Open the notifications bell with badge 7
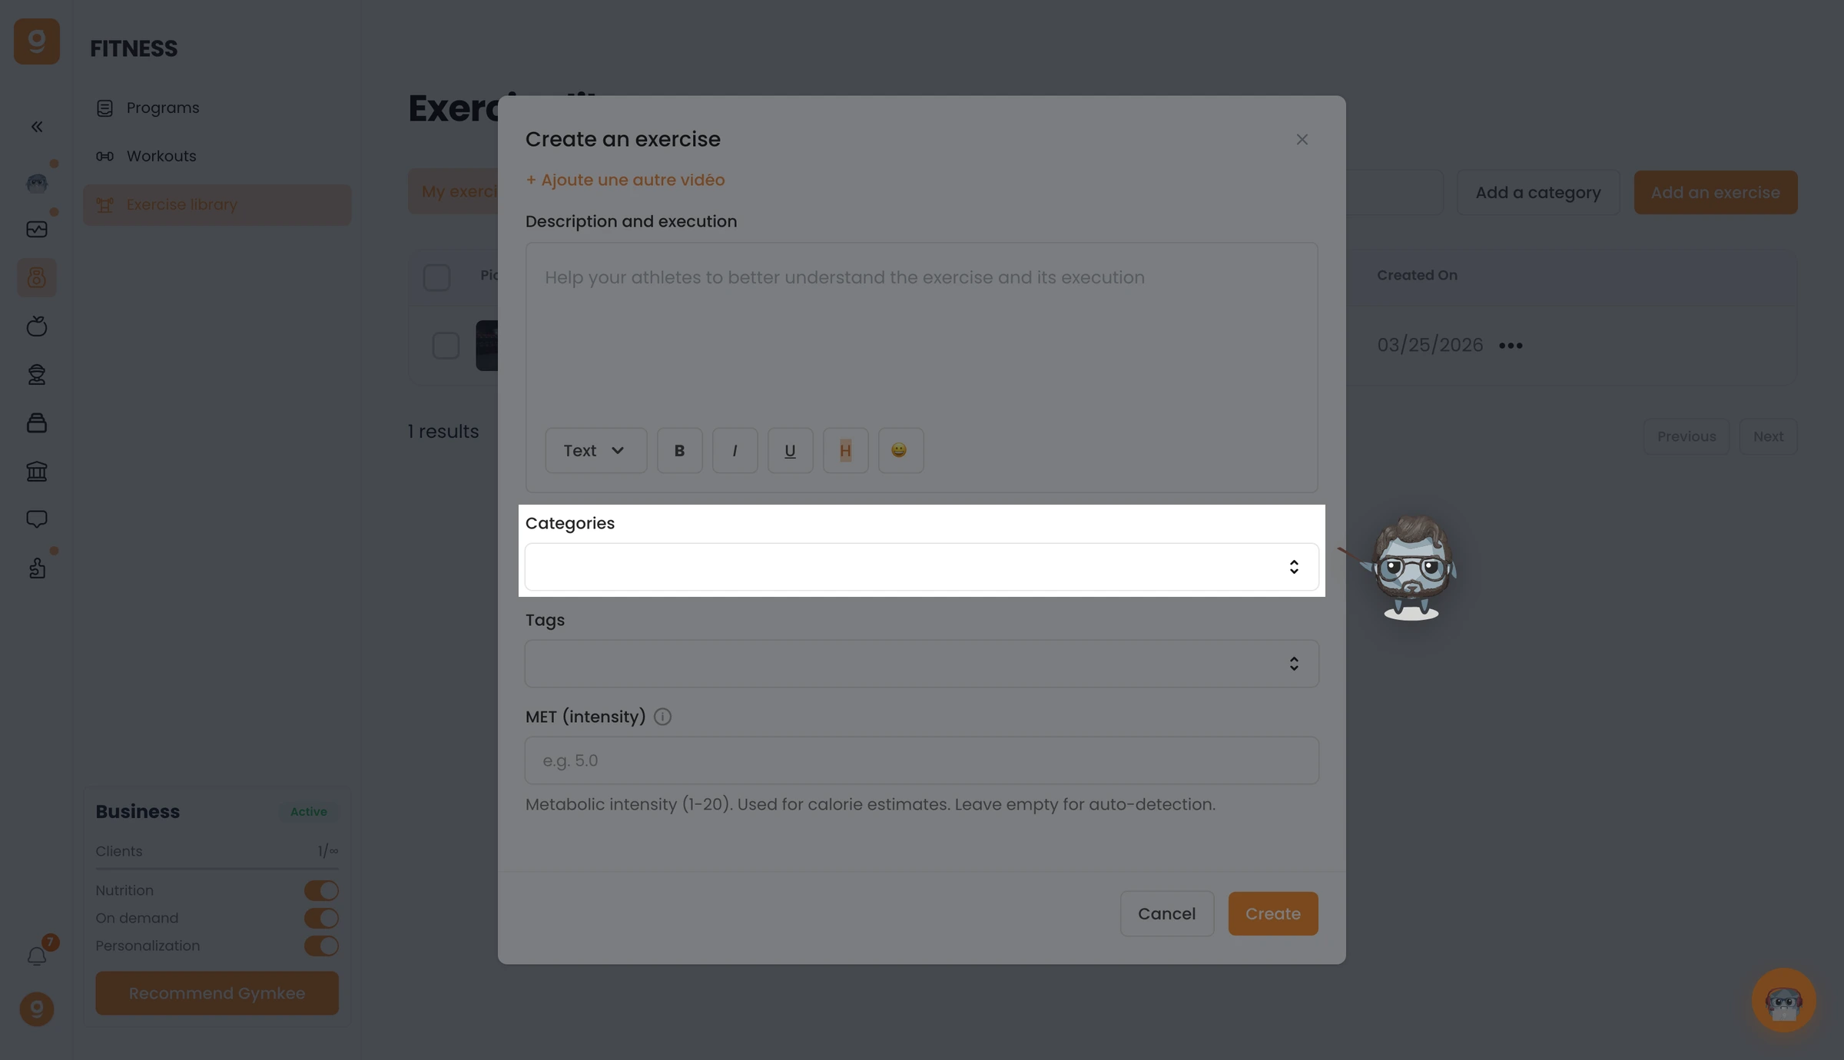Image resolution: width=1844 pixels, height=1060 pixels. click(37, 956)
